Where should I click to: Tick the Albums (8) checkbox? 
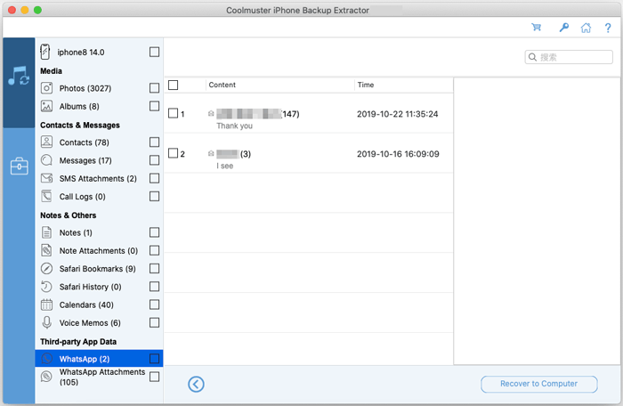tap(155, 106)
